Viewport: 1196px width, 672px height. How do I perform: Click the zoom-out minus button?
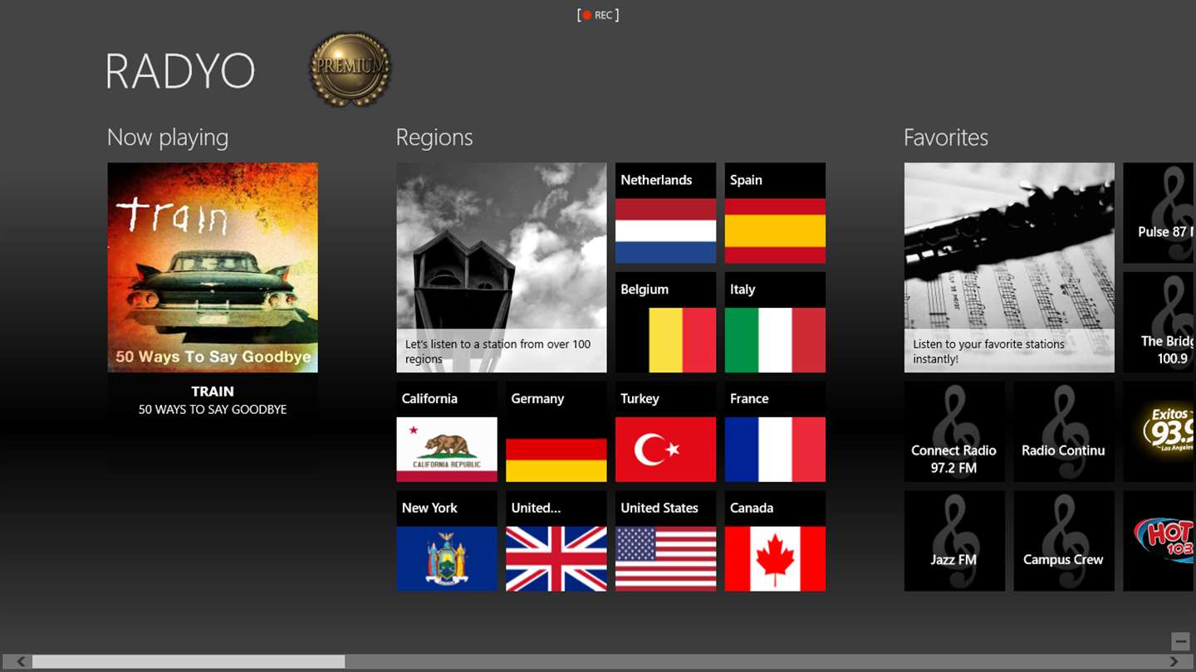click(1180, 641)
